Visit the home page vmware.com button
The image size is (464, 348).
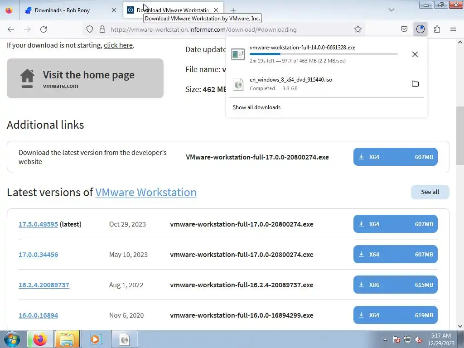click(x=85, y=78)
